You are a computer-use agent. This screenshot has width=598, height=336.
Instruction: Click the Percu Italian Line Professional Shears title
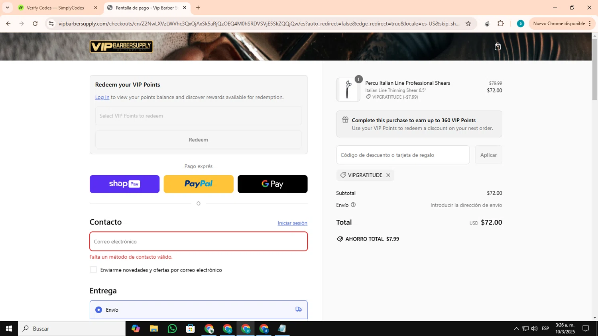(407, 83)
